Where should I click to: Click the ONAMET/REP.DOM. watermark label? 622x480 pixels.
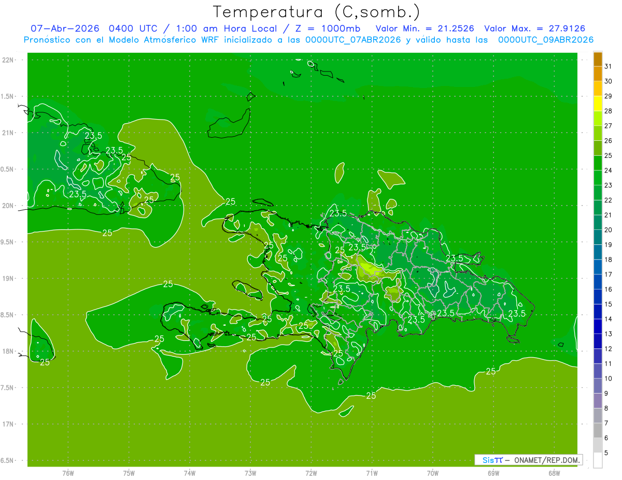(547, 460)
